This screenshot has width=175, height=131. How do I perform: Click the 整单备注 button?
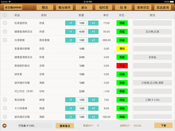(x=65, y=126)
